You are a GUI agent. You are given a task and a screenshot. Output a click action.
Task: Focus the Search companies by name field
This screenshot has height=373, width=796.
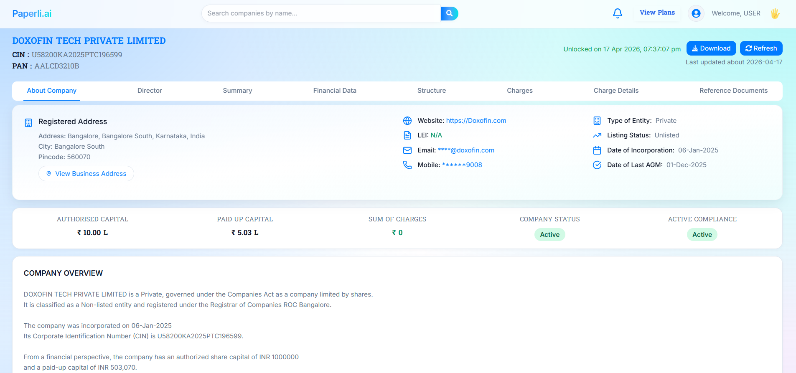coord(321,13)
